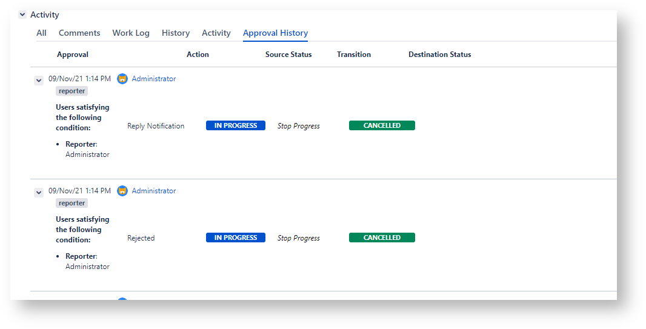
Task: Open Administrator profile link in Rejected entry
Action: point(154,191)
